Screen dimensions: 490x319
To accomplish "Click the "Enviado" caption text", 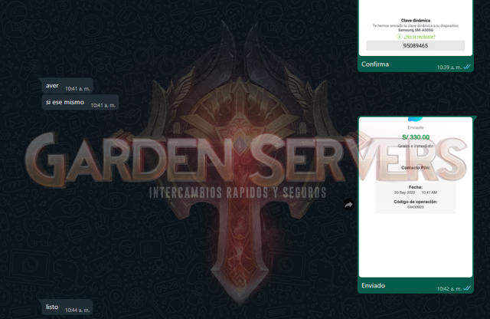I will (x=373, y=285).
